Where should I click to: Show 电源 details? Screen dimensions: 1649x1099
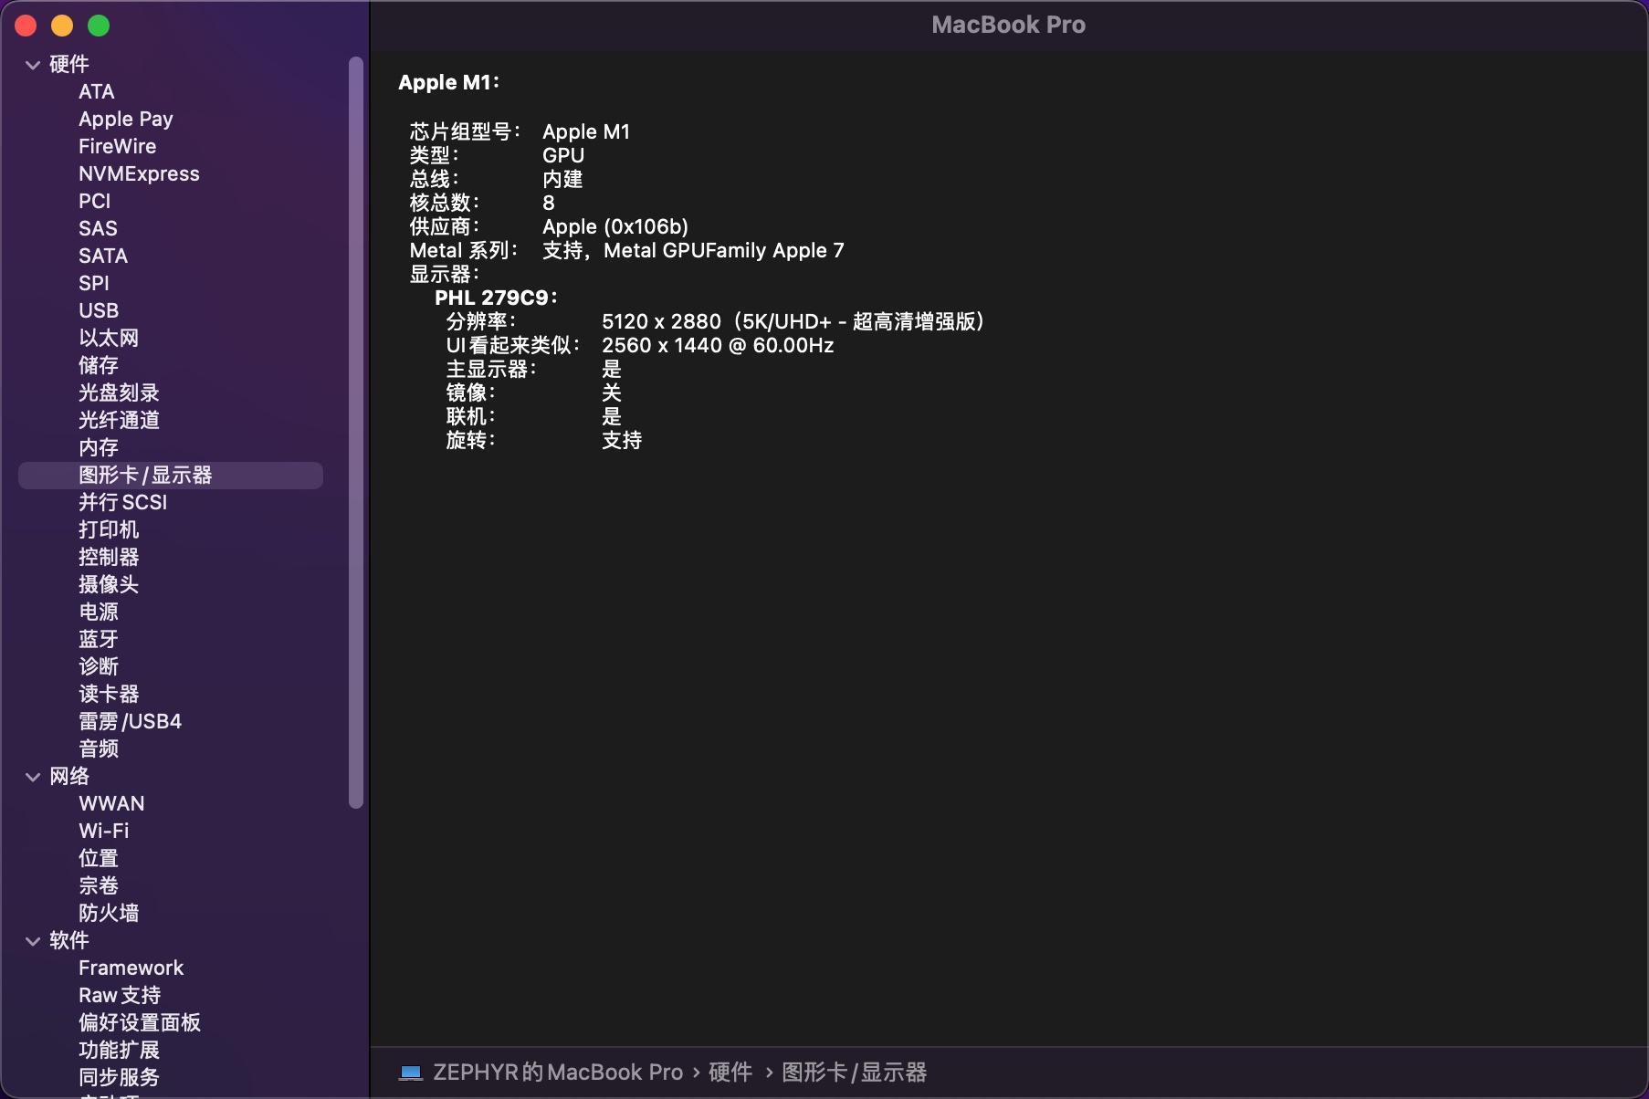99,612
